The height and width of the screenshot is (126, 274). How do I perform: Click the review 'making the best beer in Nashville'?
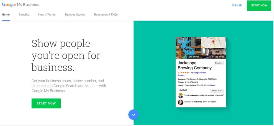tap(204, 95)
